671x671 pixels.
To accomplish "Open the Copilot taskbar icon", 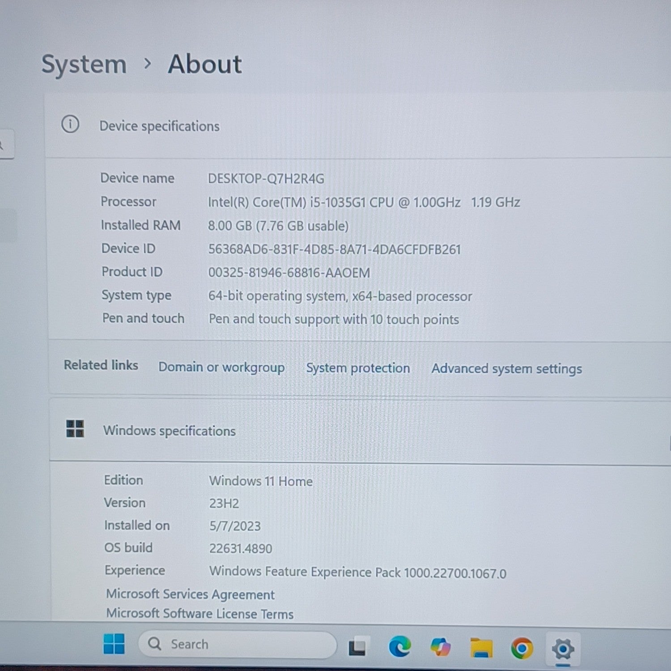I will point(441,647).
